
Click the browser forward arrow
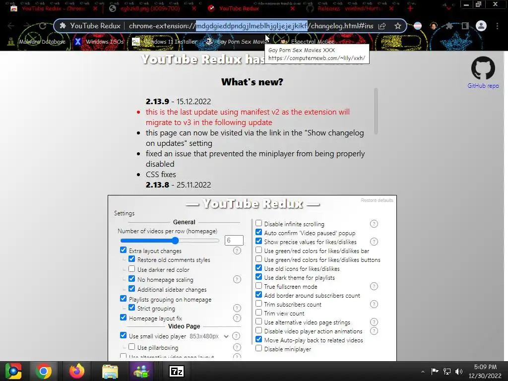click(27, 26)
